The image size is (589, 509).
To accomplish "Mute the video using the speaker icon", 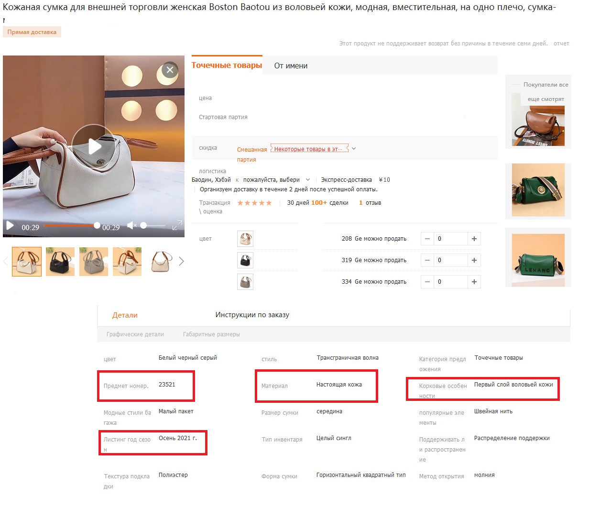I will 131,226.
